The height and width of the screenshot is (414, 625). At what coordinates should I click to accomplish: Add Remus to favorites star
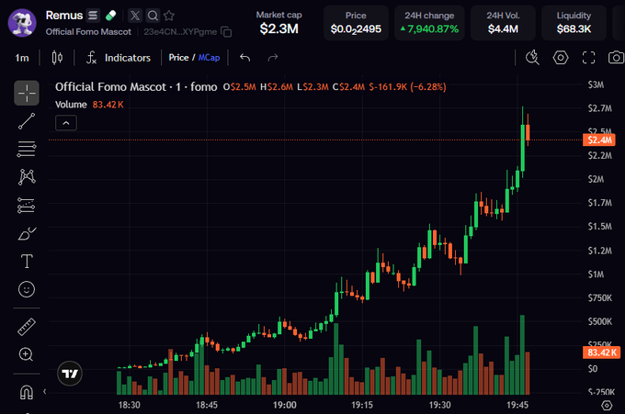tap(169, 16)
